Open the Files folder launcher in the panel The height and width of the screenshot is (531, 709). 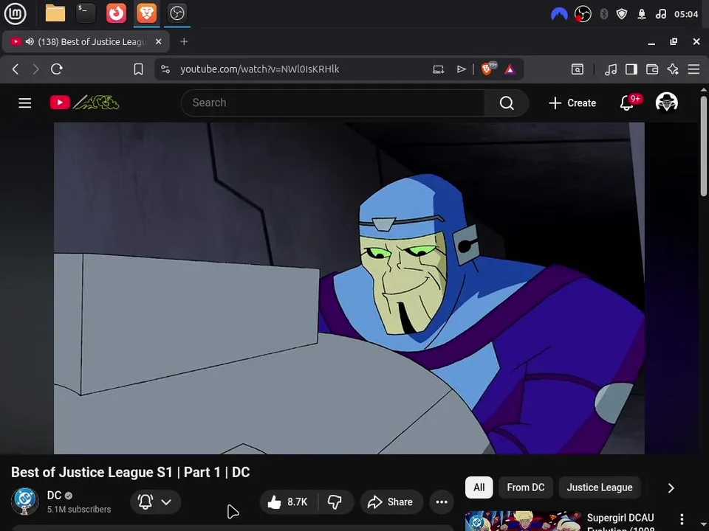[x=55, y=13]
